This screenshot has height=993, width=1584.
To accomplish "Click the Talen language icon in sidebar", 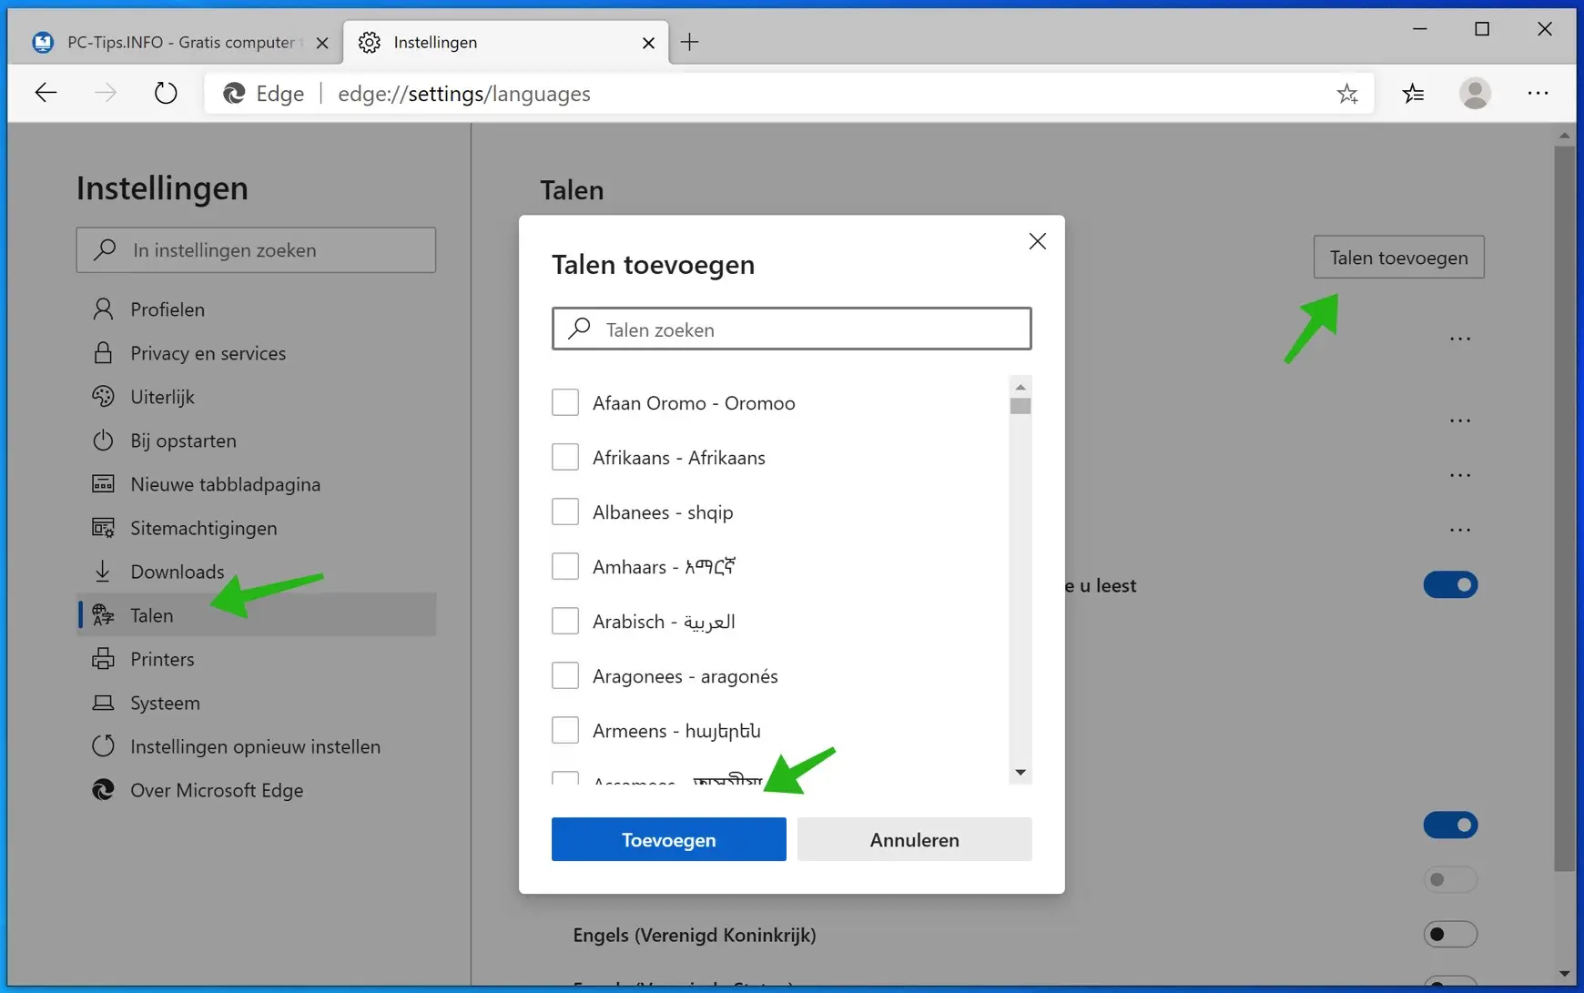I will pos(103,615).
